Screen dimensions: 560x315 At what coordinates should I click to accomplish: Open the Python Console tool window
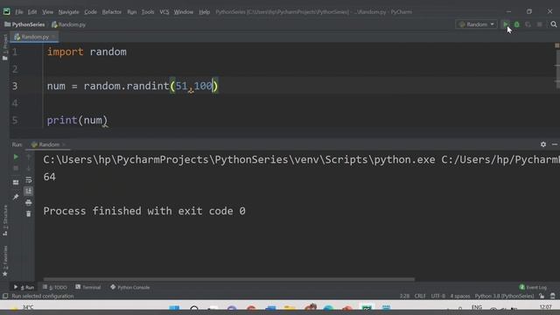(130, 287)
